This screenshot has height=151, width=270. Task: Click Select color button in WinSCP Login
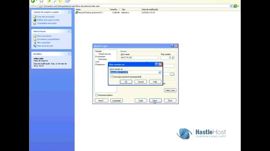point(170,91)
